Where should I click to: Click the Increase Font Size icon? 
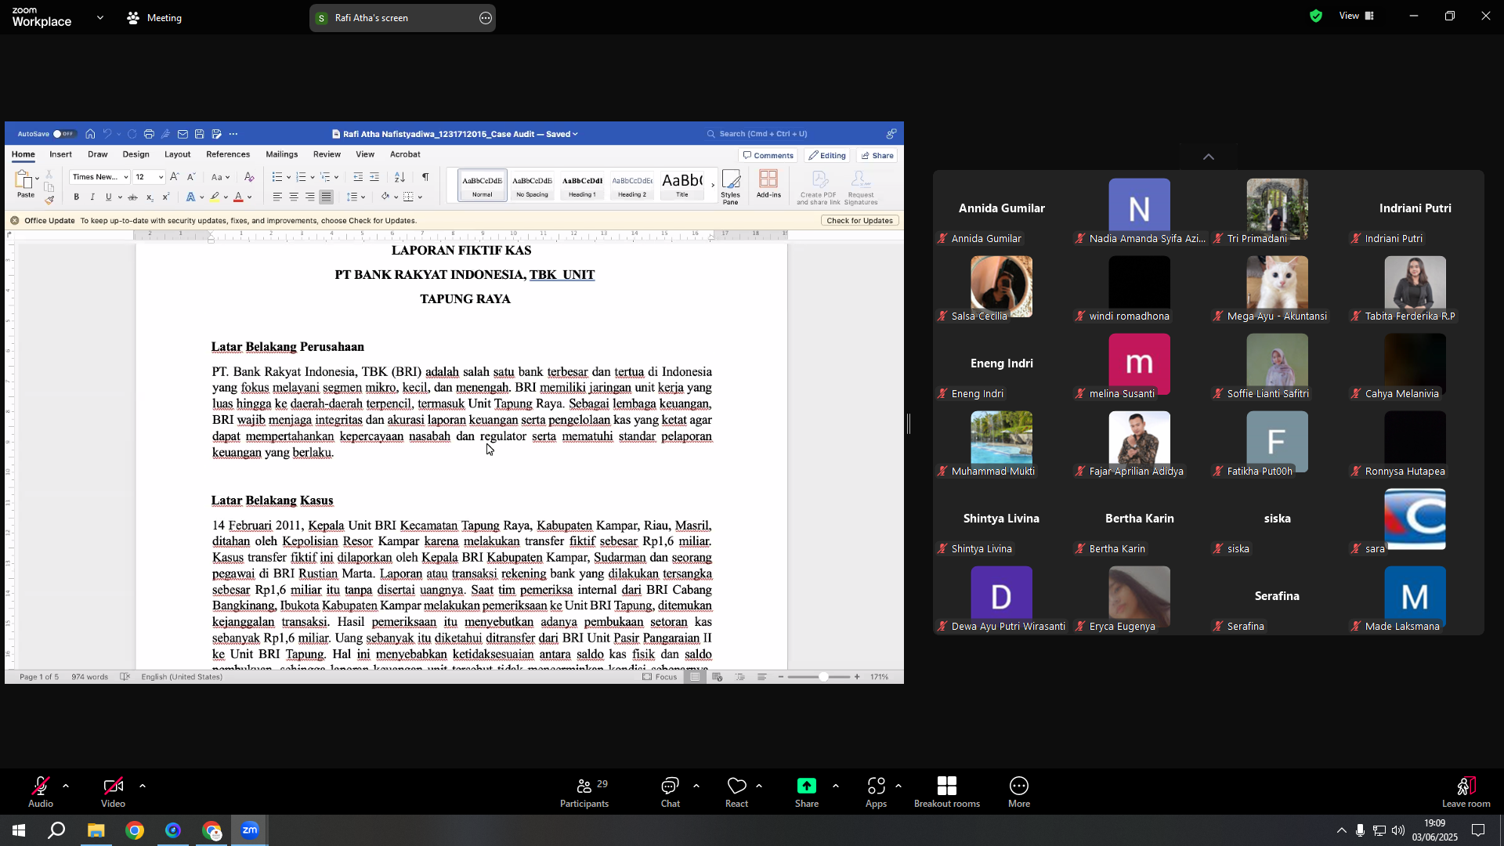175,177
